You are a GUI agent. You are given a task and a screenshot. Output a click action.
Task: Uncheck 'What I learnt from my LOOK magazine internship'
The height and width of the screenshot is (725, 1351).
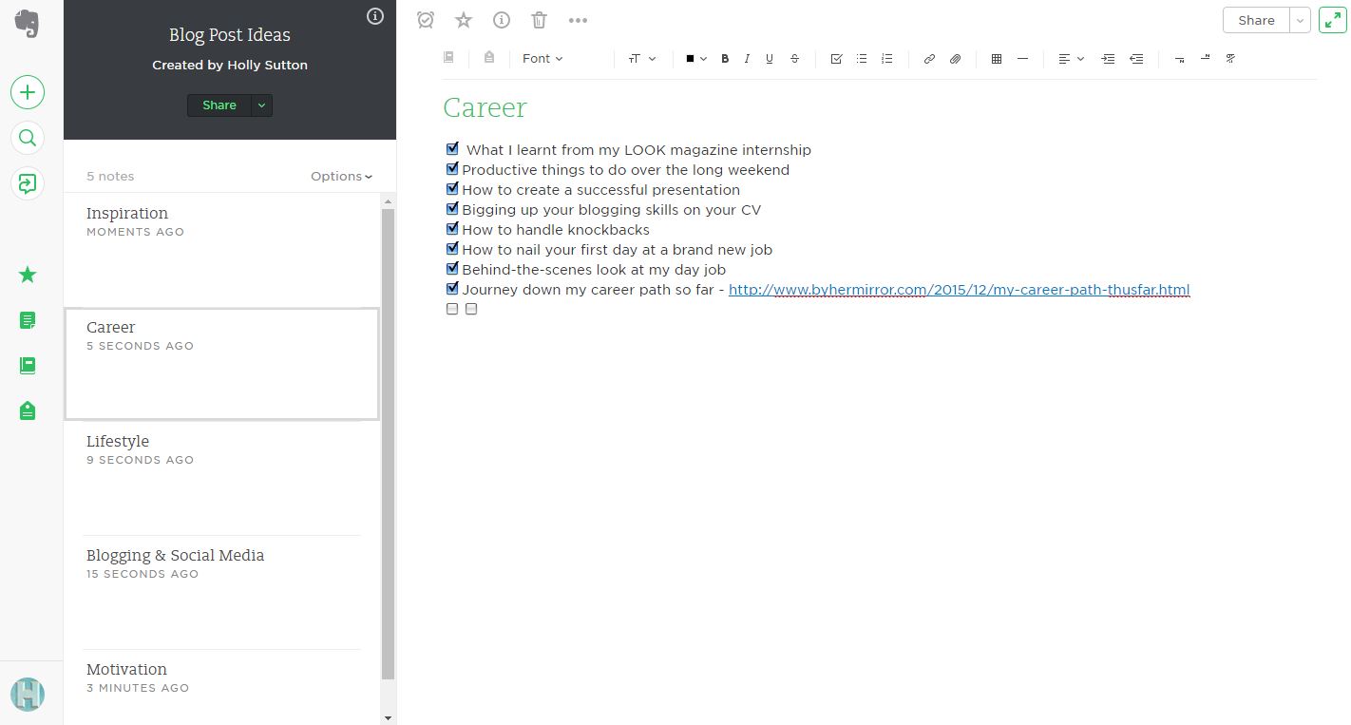[x=452, y=148]
